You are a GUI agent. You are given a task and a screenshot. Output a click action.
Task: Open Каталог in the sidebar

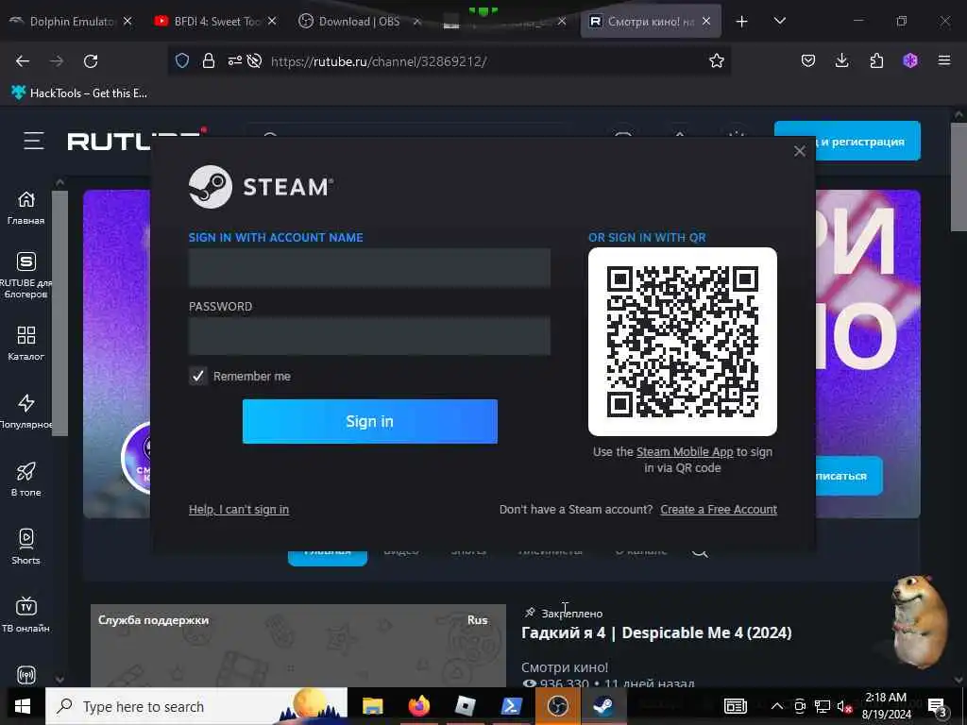pos(25,344)
